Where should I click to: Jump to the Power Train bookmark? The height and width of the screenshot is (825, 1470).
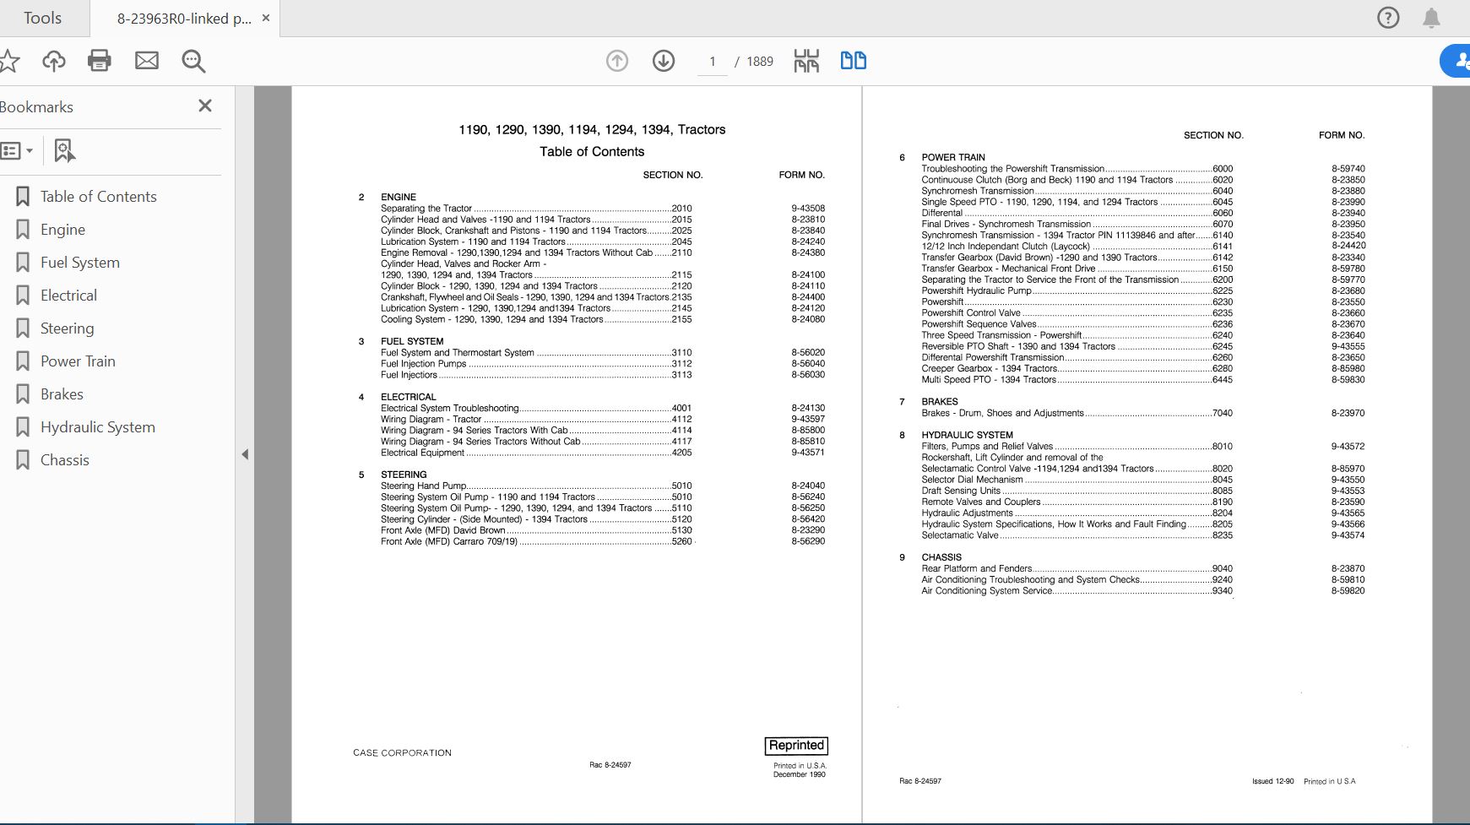(78, 361)
